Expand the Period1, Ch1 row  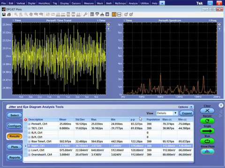(x=29, y=124)
